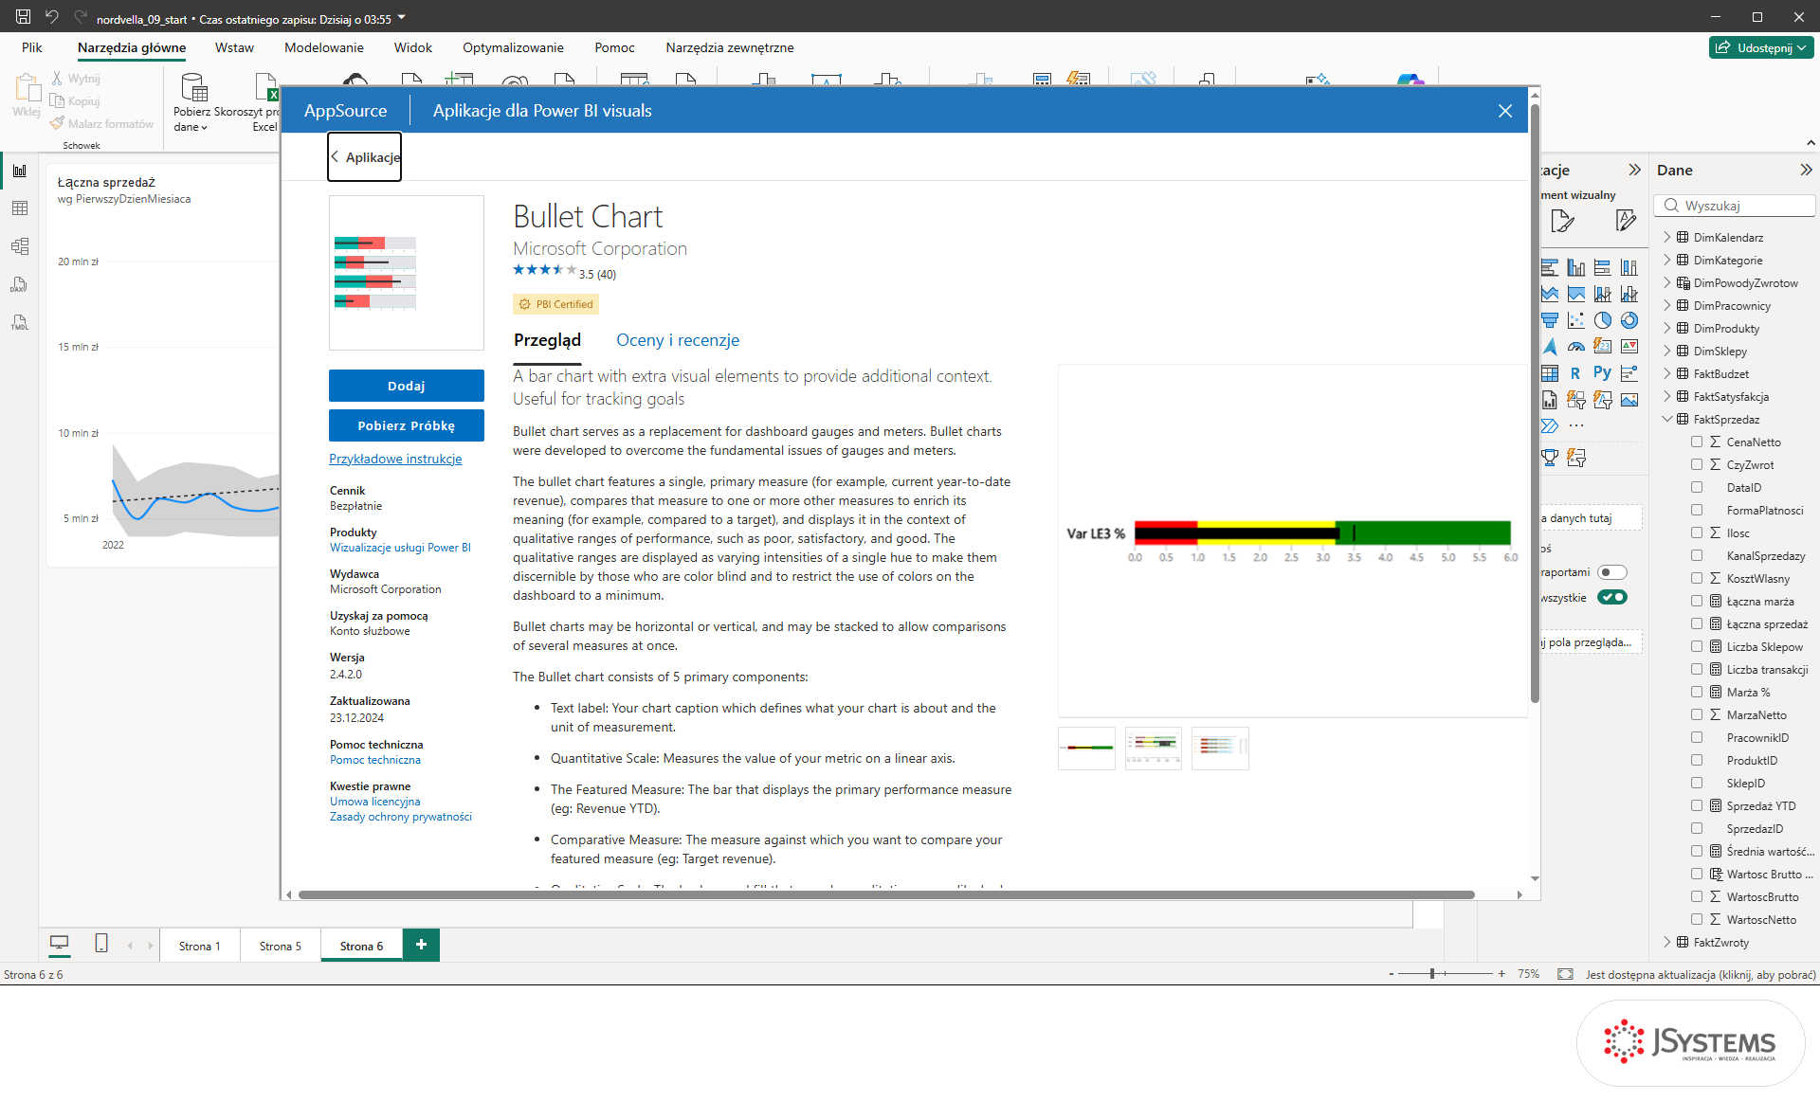
Task: Add a new page with plus button
Action: (x=421, y=945)
